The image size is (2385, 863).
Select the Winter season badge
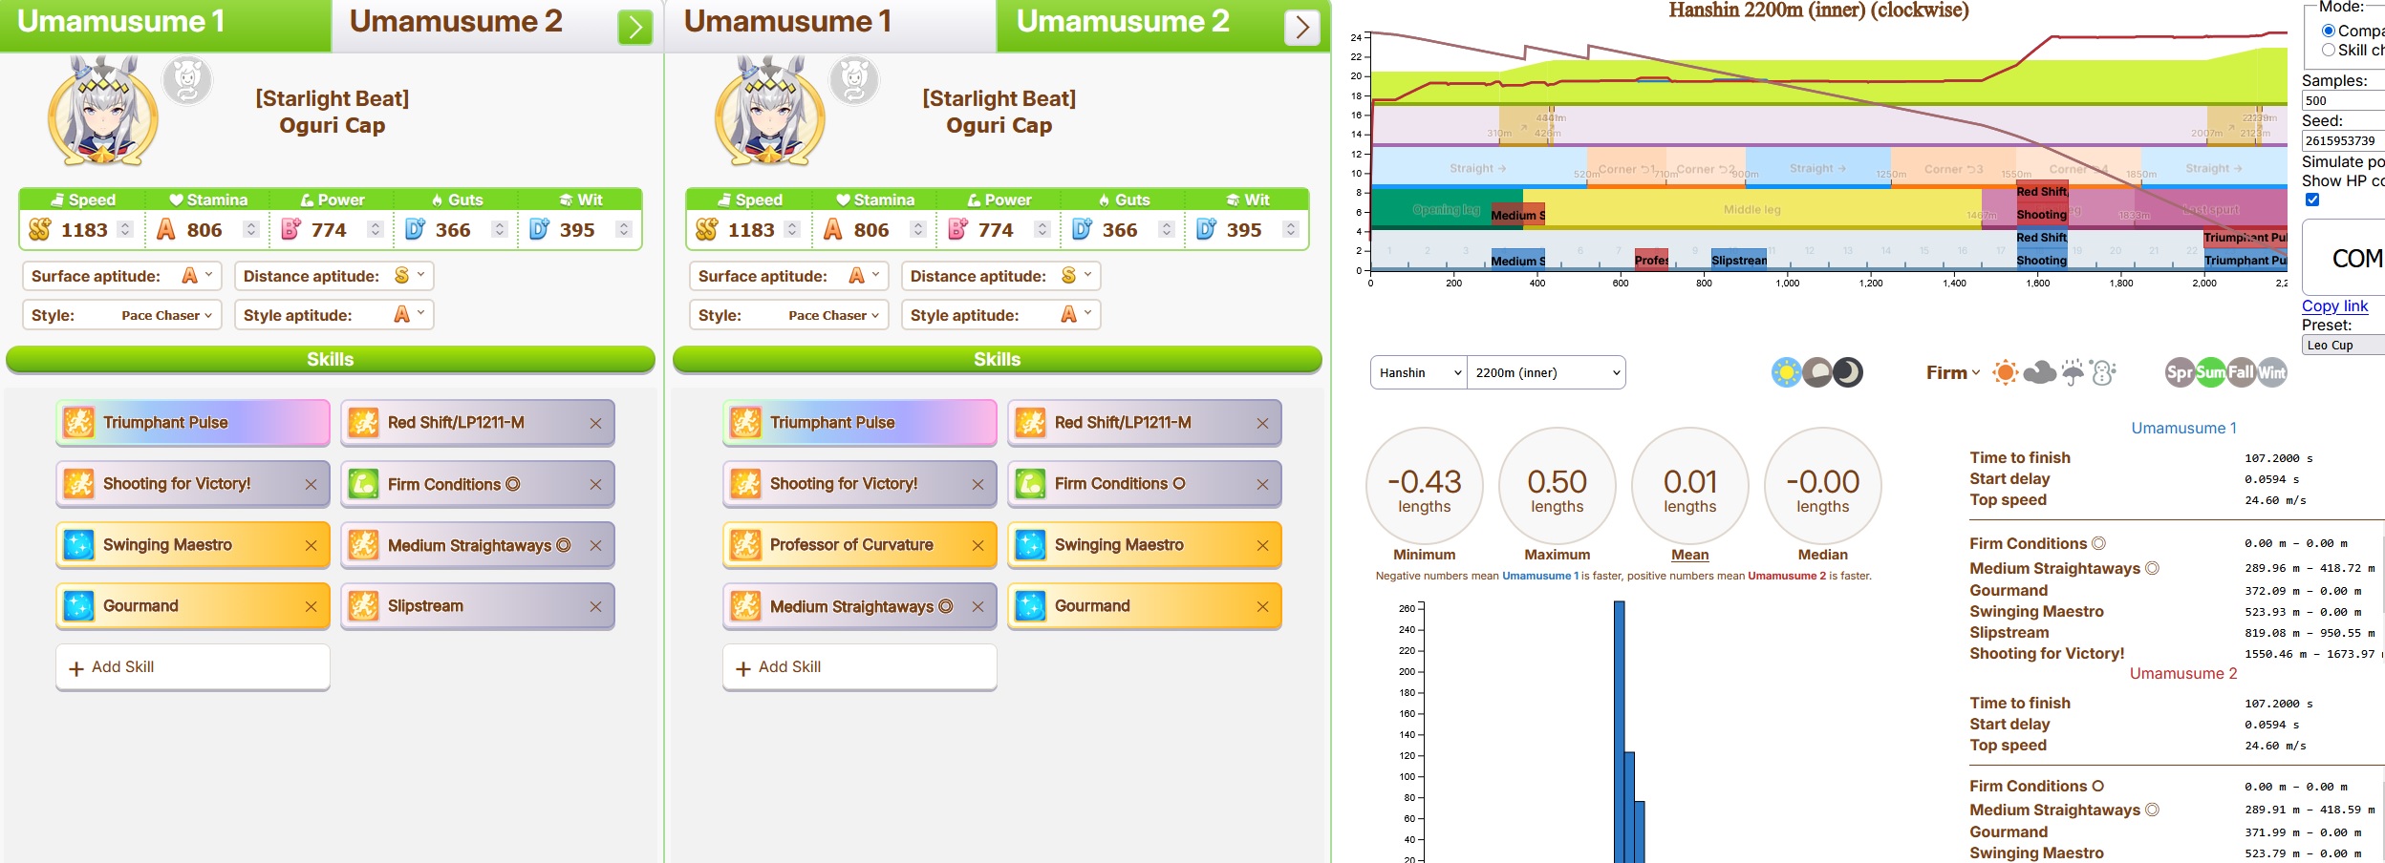click(2272, 372)
